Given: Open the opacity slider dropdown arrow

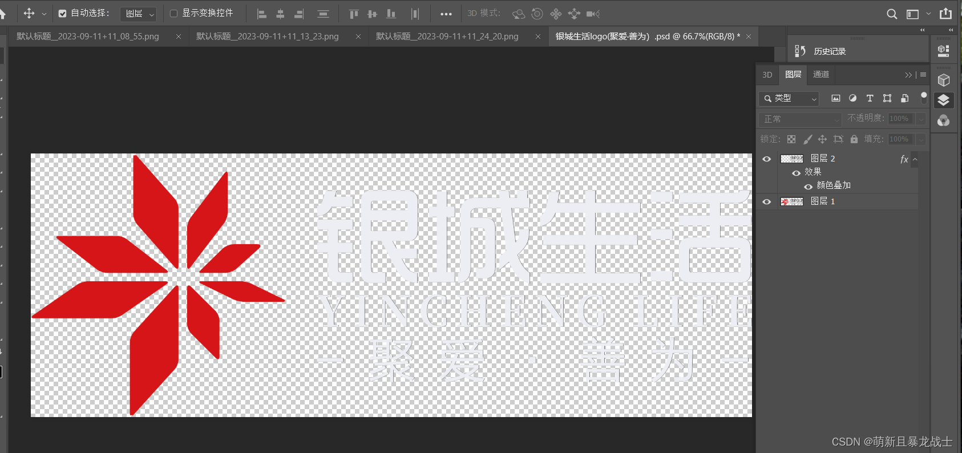Looking at the screenshot, I should tap(920, 119).
